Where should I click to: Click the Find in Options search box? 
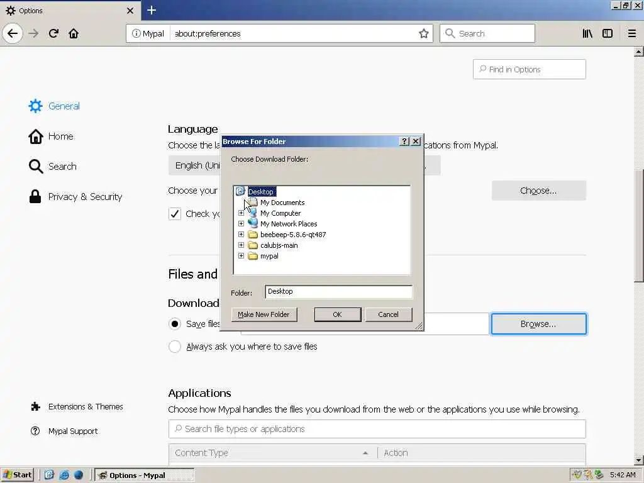pyautogui.click(x=529, y=69)
